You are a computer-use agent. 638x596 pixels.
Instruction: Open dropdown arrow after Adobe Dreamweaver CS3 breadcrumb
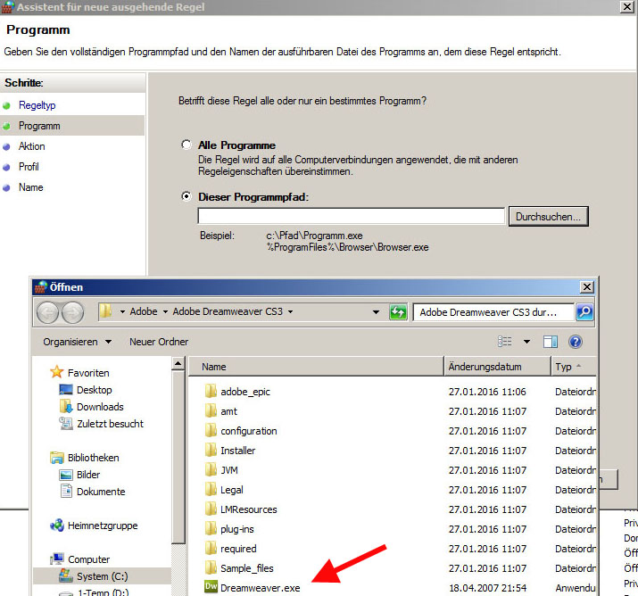click(x=291, y=311)
